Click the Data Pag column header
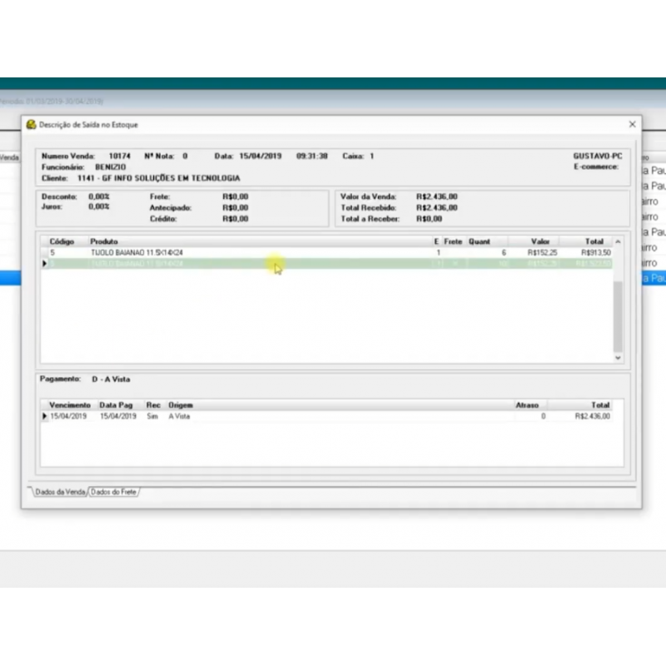 click(116, 405)
